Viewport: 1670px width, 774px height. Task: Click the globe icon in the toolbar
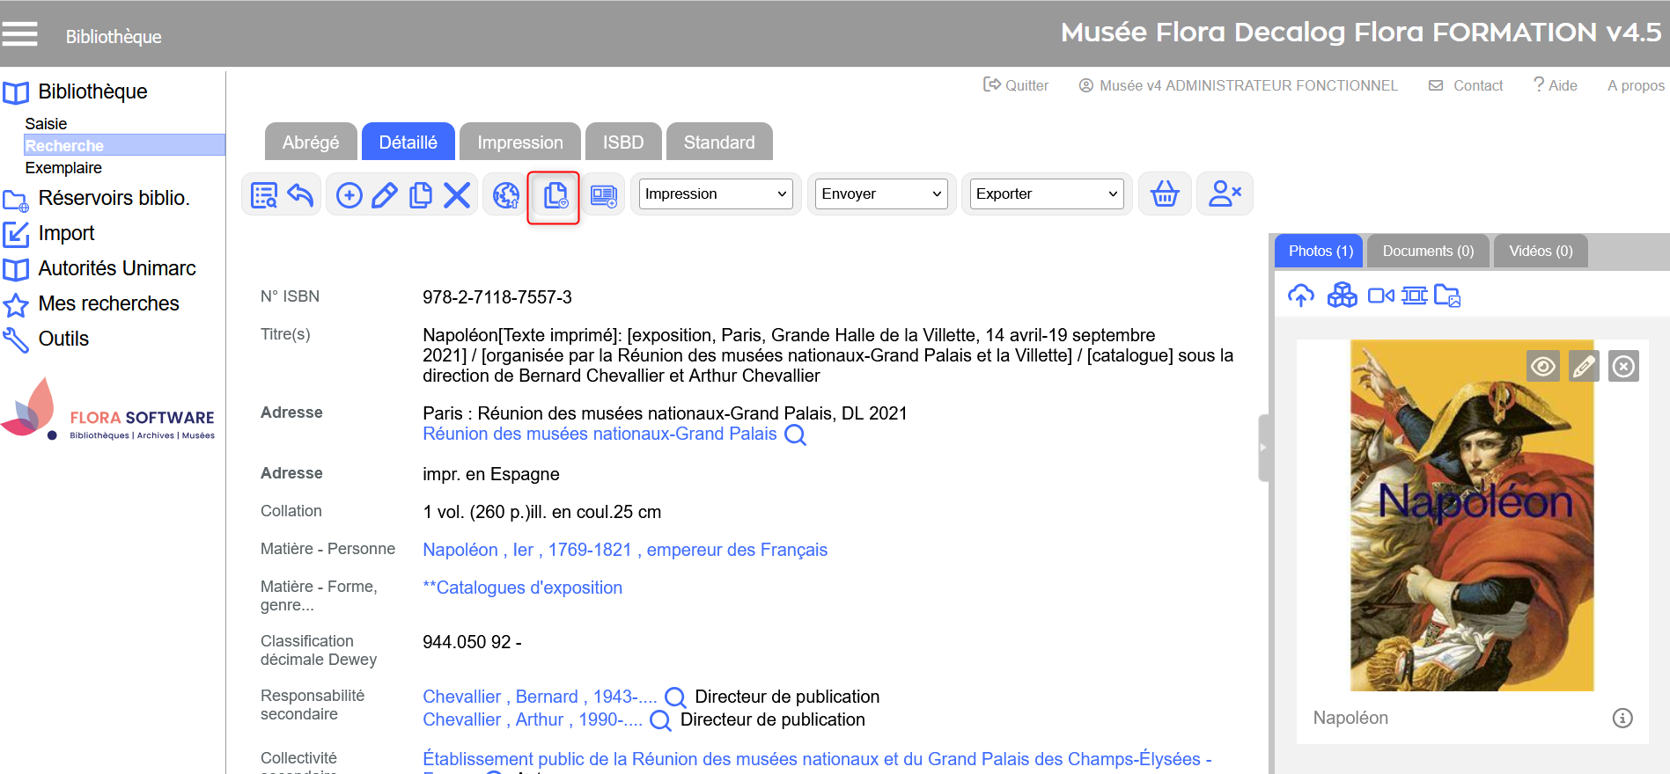[x=505, y=194]
